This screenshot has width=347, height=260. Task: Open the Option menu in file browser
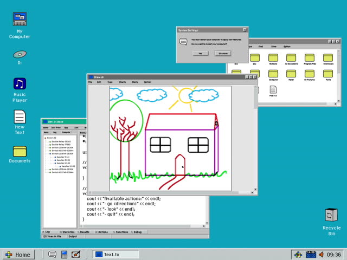click(287, 47)
